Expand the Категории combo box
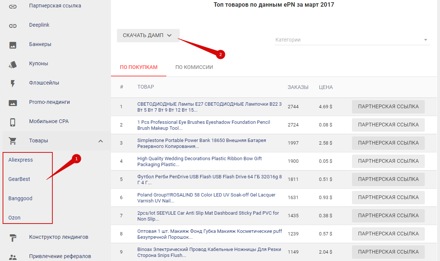This screenshot has width=440, height=261. [352, 40]
